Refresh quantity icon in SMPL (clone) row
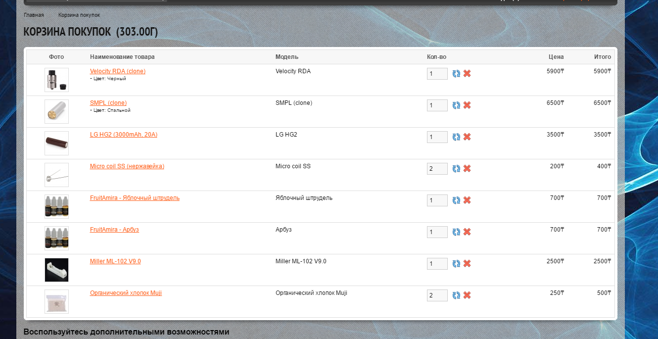Screen dimensions: 658x339 click(x=456, y=105)
